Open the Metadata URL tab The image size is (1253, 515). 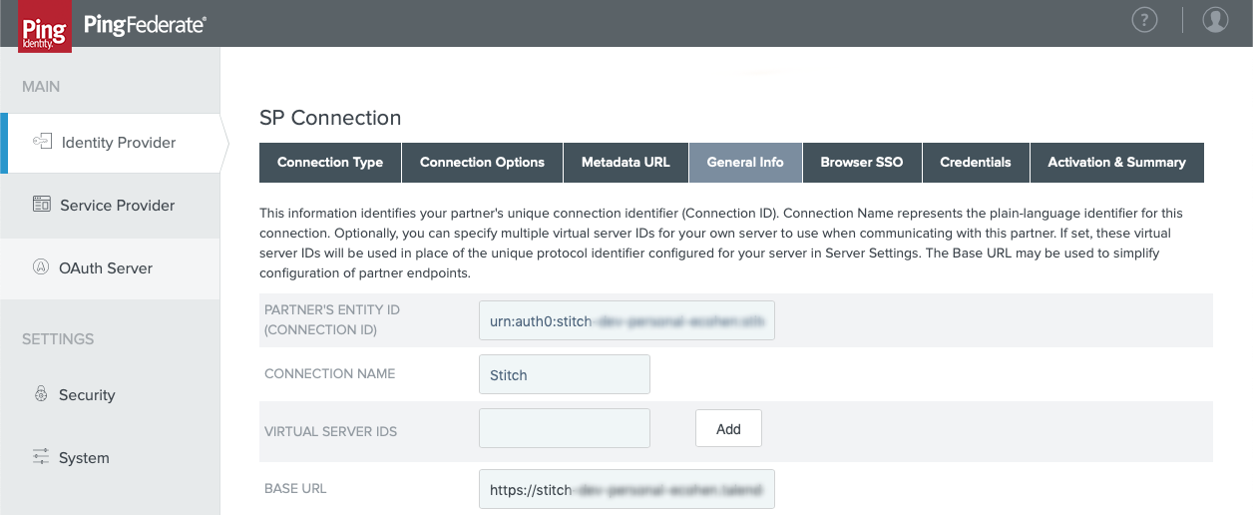click(626, 163)
